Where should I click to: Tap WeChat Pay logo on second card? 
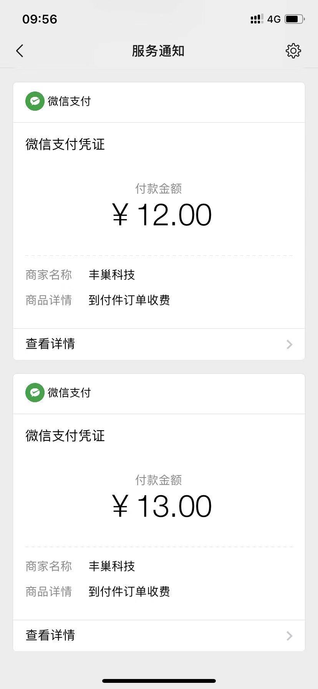pyautogui.click(x=35, y=393)
